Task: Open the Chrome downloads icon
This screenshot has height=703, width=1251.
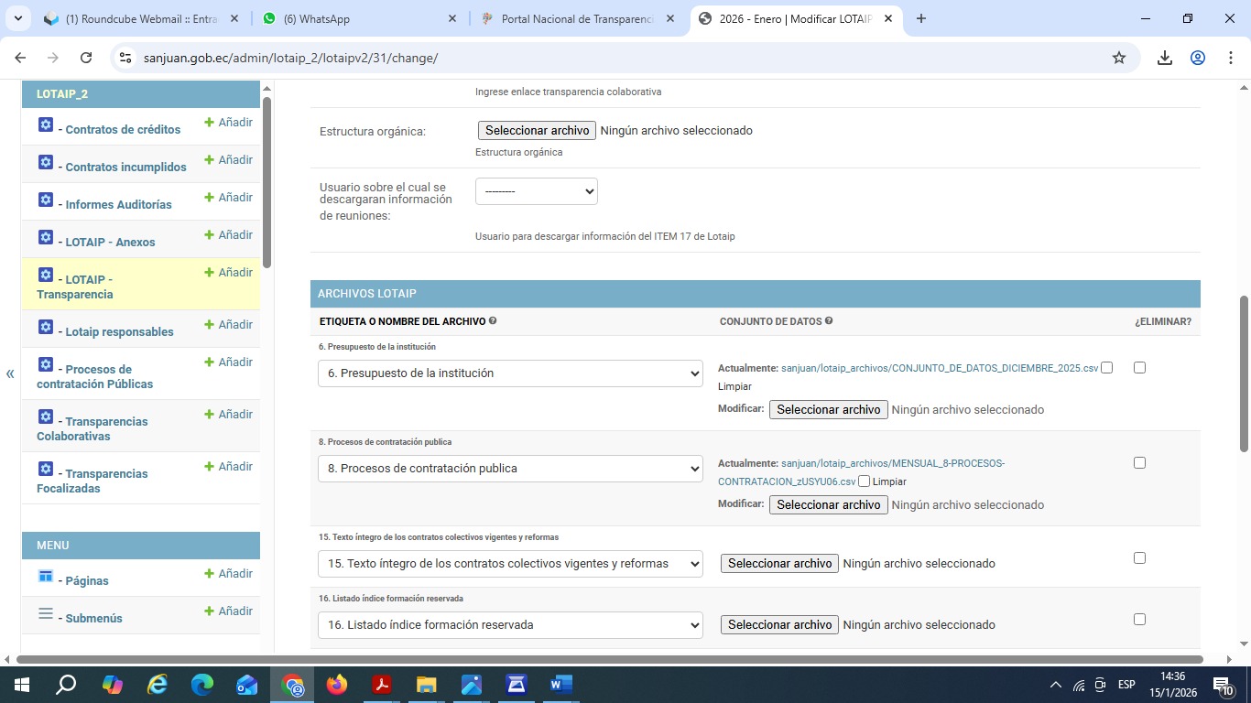Action: coord(1164,58)
